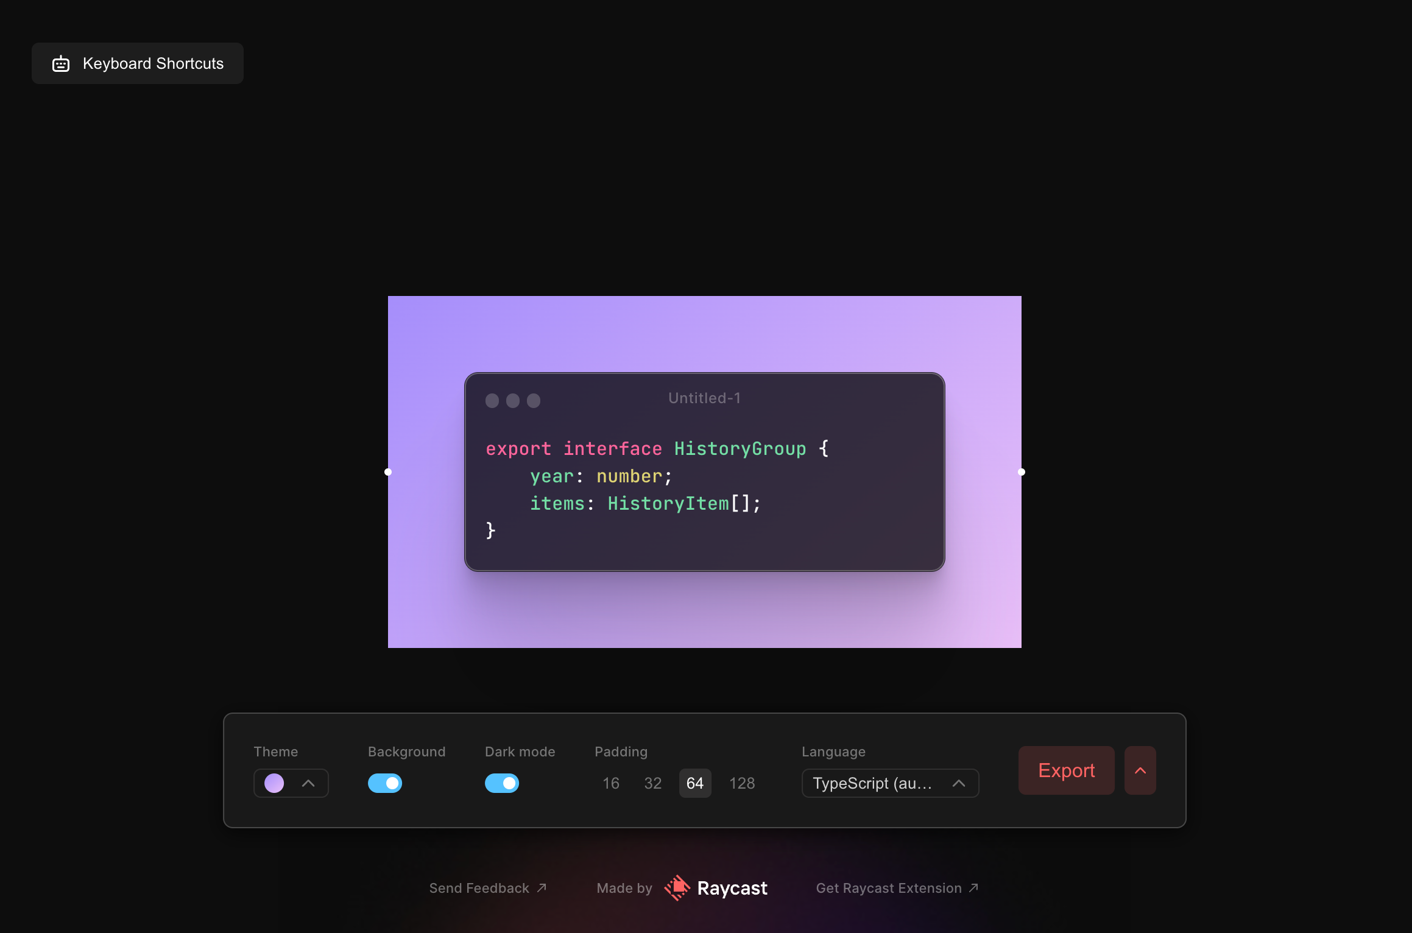Open the Theme dropdown chevron
The width and height of the screenshot is (1412, 933).
pos(308,783)
